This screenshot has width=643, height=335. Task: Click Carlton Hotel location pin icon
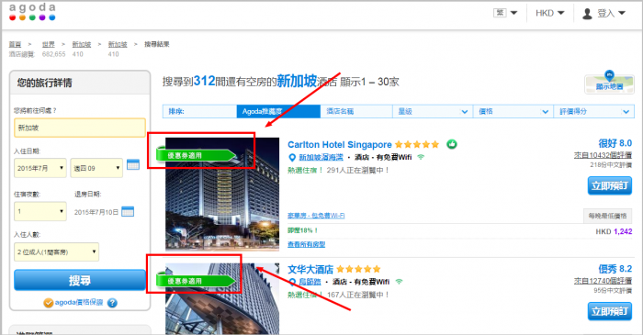coord(292,157)
